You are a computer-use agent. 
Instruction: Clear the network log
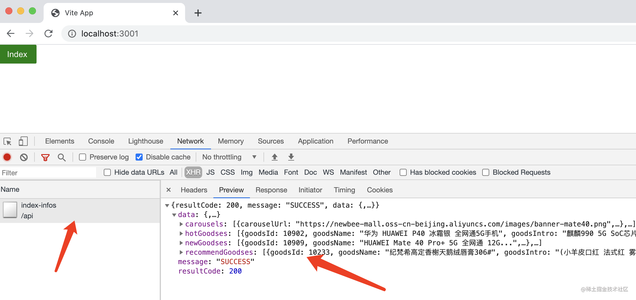(24, 157)
